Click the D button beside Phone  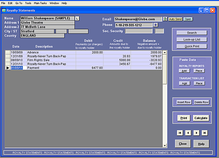[x=155, y=25]
